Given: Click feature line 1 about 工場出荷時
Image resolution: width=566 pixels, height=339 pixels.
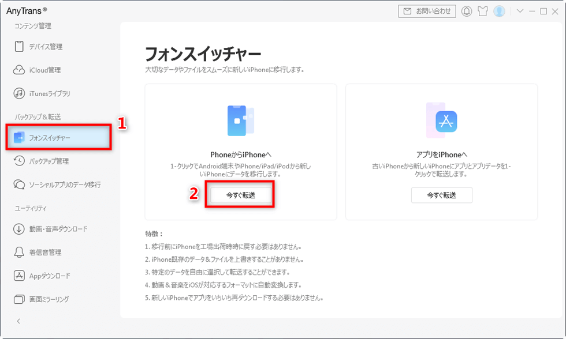Looking at the screenshot, I should (x=223, y=247).
